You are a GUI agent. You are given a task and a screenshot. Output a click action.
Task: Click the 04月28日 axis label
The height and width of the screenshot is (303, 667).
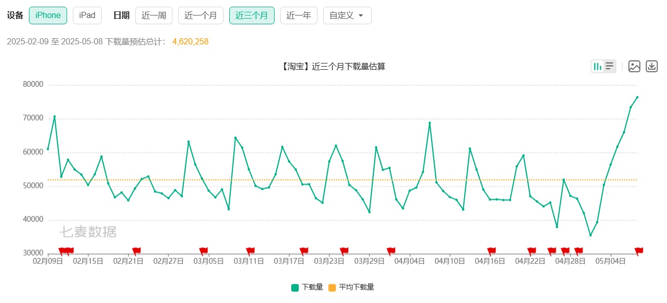570,261
